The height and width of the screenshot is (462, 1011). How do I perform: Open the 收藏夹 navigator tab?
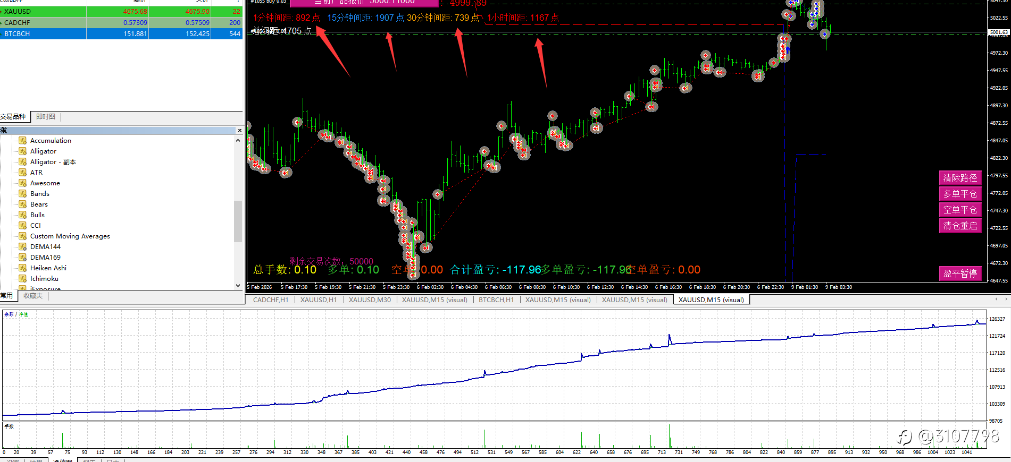pos(33,296)
